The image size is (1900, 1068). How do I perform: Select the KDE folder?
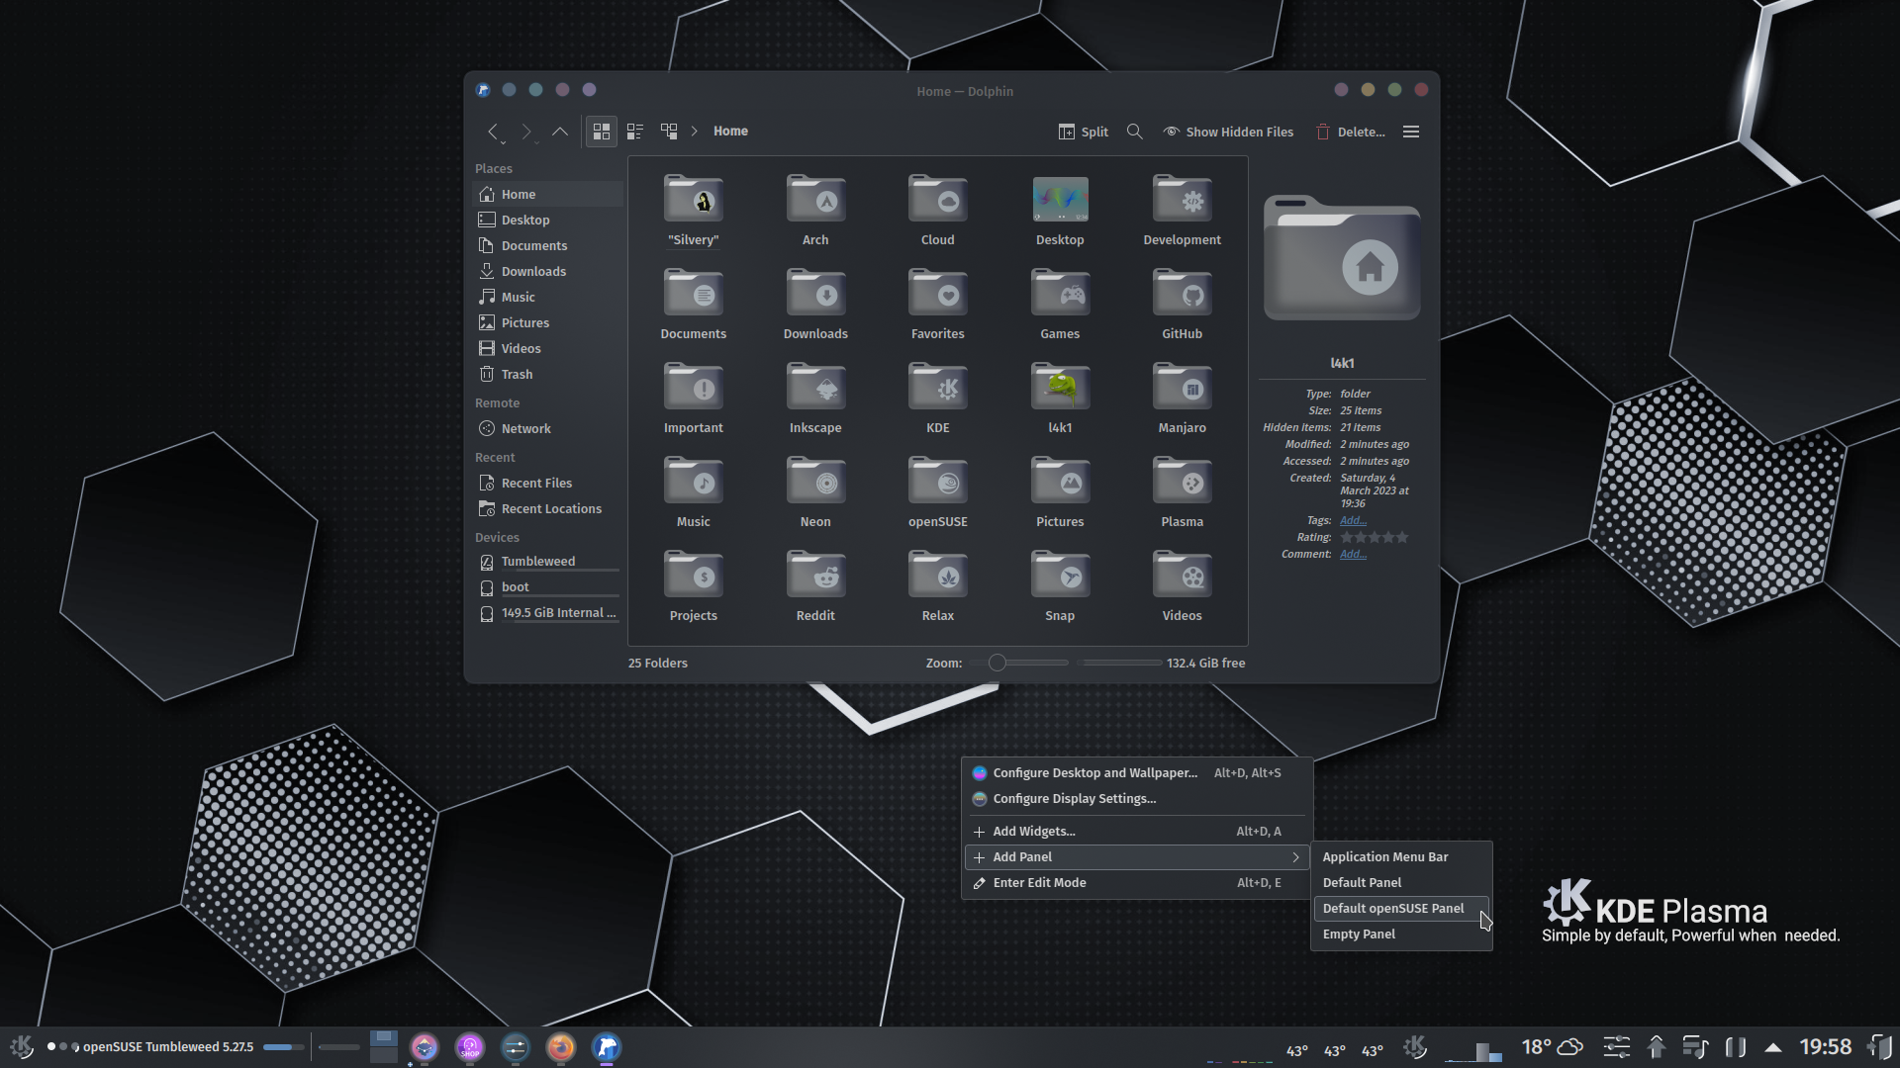click(937, 400)
